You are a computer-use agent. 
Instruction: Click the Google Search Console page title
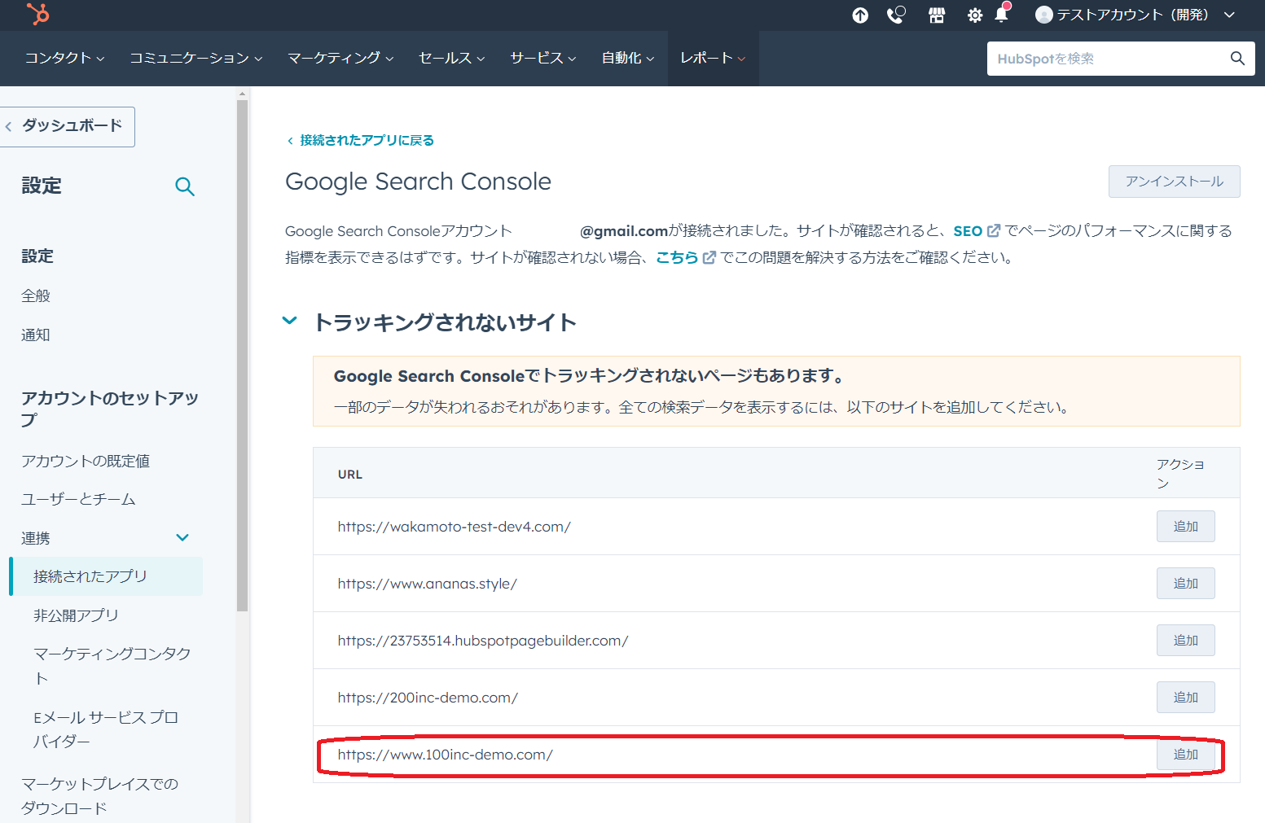coord(418,182)
